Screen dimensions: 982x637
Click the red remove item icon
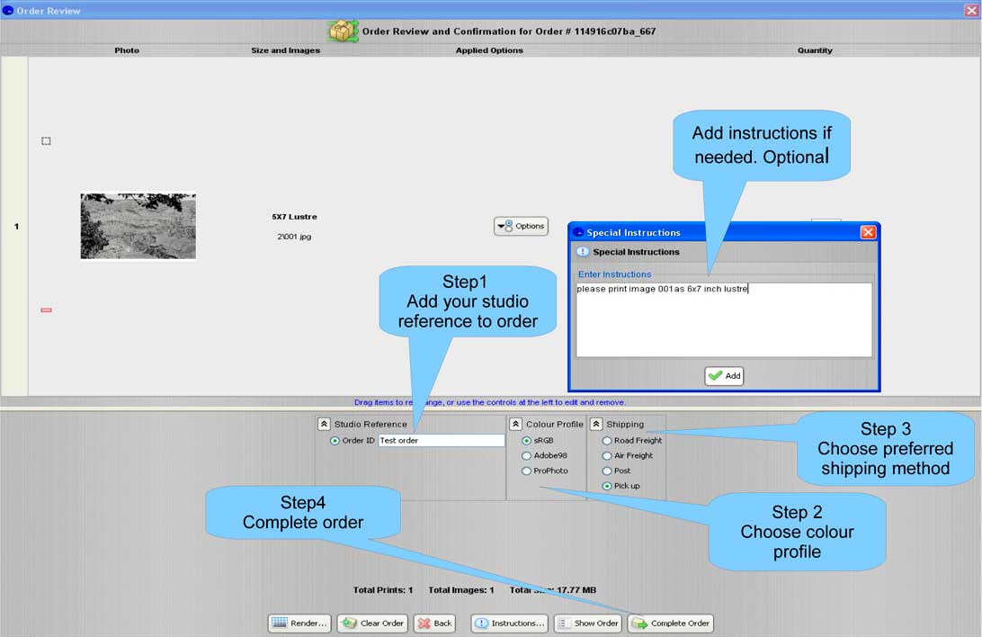[46, 310]
